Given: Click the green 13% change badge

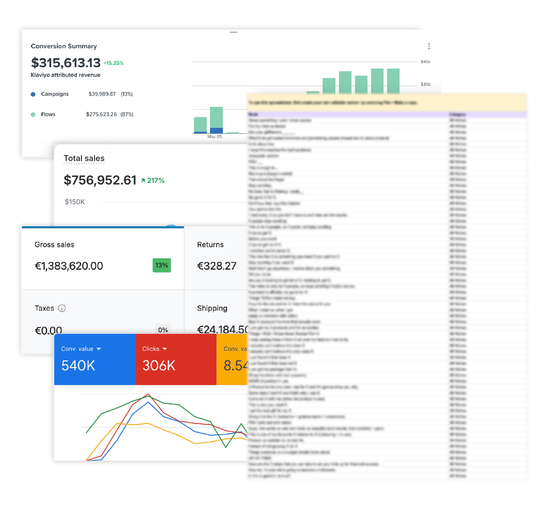Looking at the screenshot, I should [x=162, y=266].
